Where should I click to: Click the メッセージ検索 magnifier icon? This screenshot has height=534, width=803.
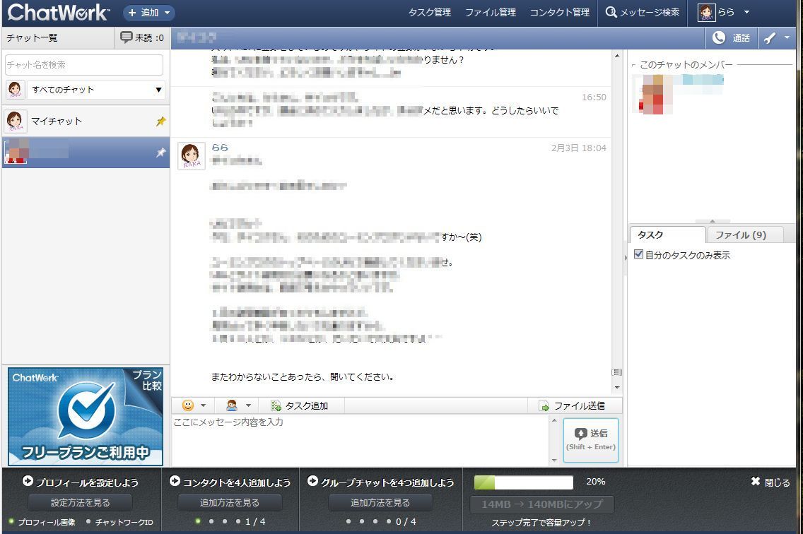tap(611, 12)
